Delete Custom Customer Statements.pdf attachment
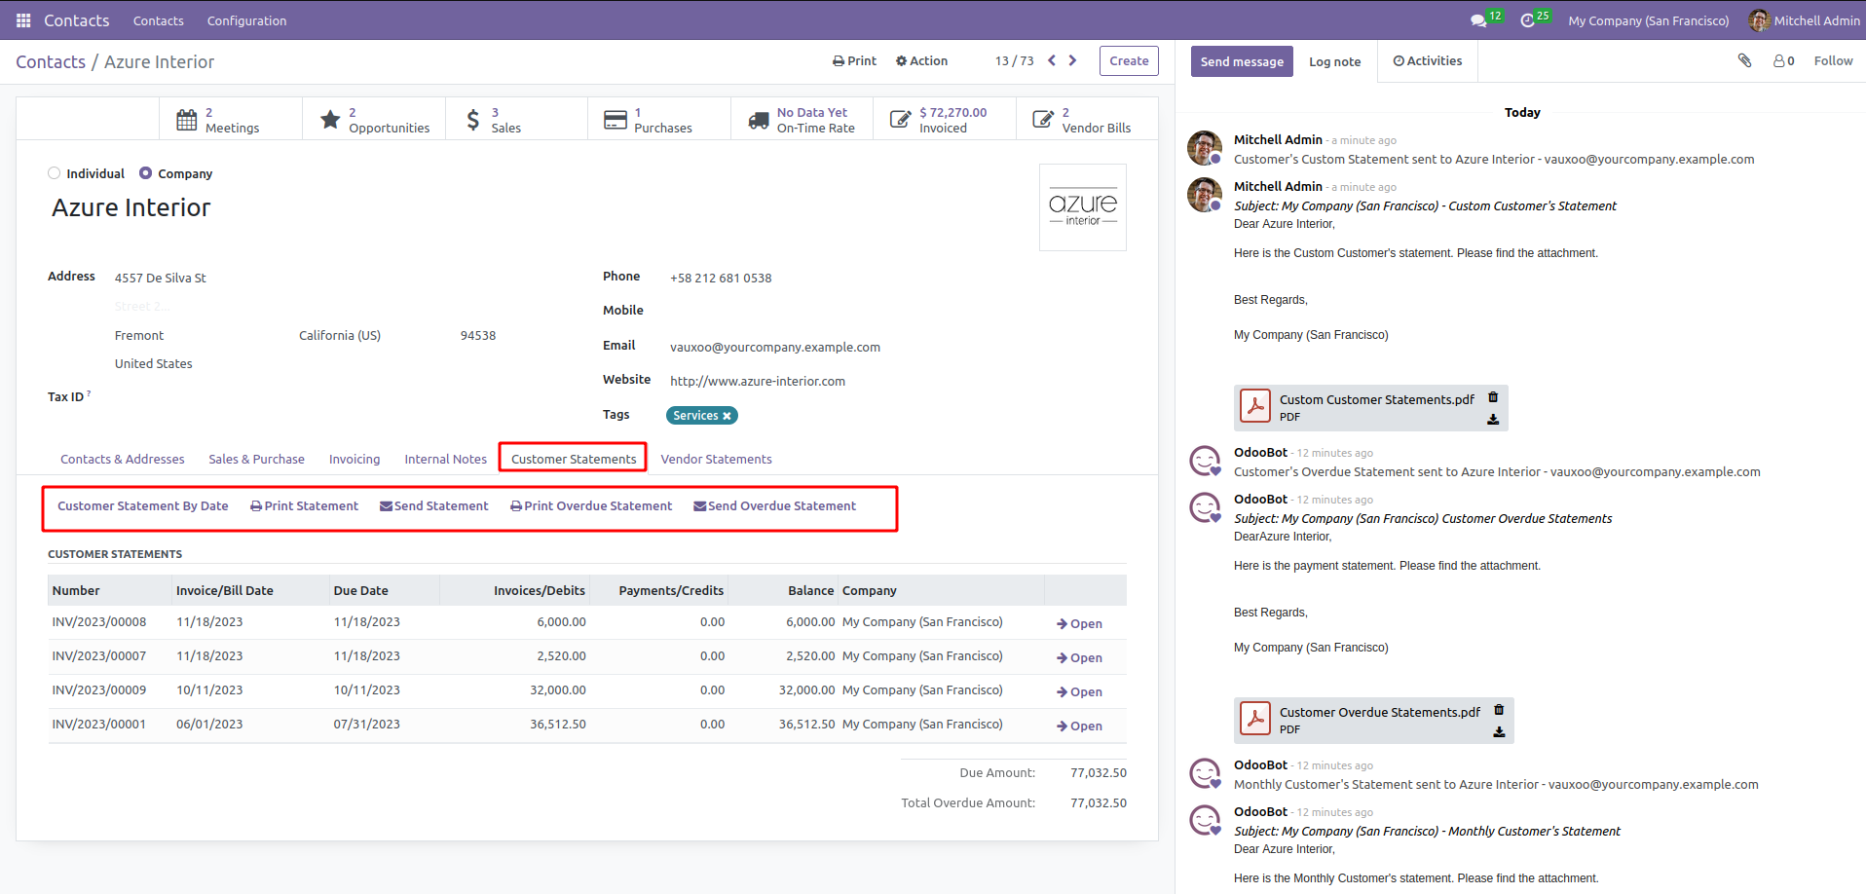Image resolution: width=1866 pixels, height=894 pixels. (1493, 397)
